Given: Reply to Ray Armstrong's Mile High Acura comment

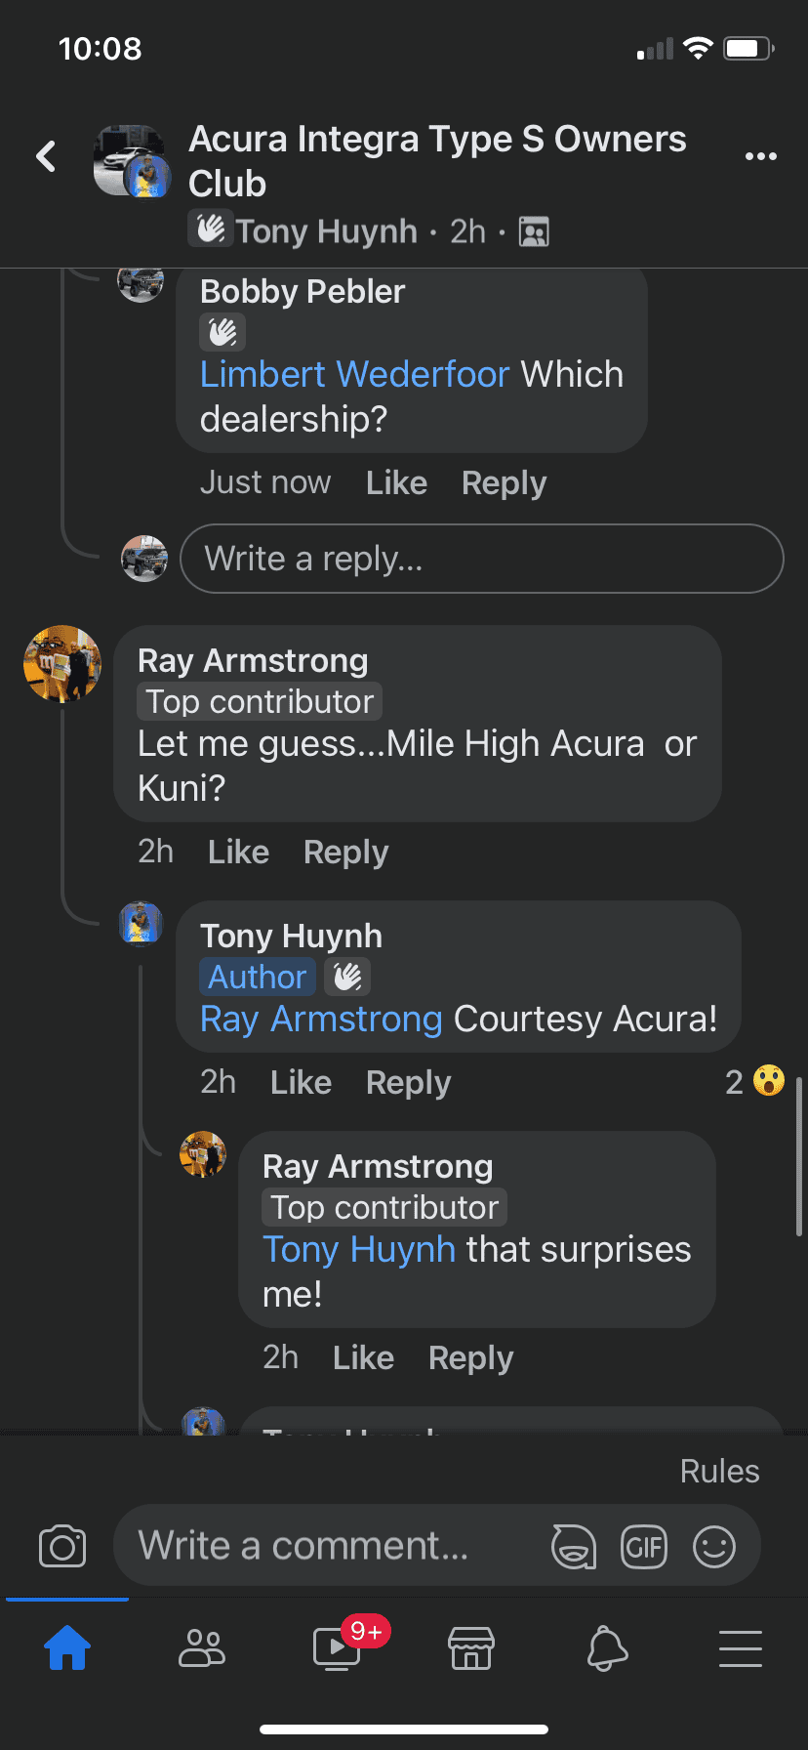Looking at the screenshot, I should (345, 852).
